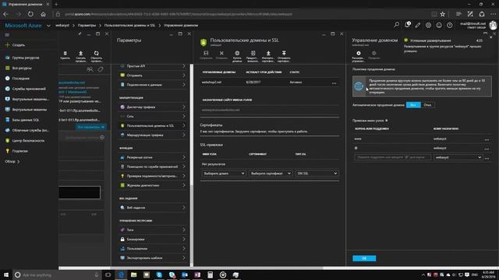
Task: Click the Сохранить floppy disk icon
Action: pyautogui.click(x=206, y=53)
